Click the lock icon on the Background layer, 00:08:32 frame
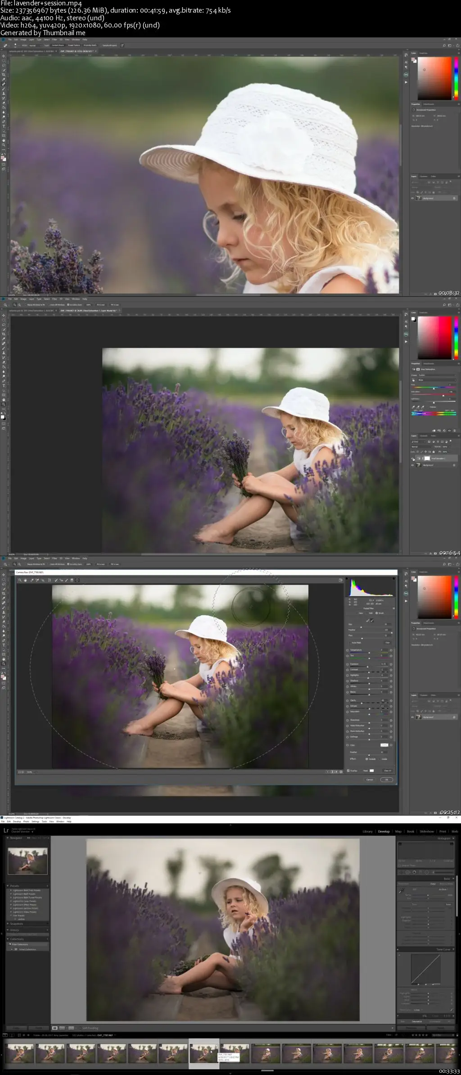The height and width of the screenshot is (1075, 461). 454,198
